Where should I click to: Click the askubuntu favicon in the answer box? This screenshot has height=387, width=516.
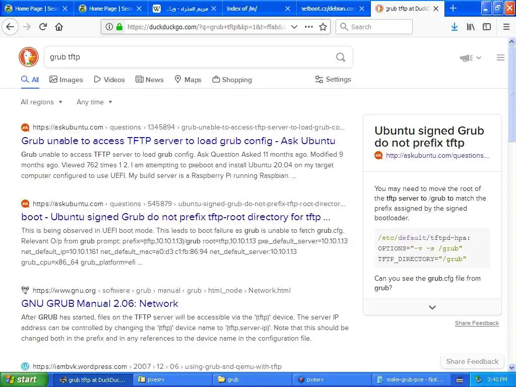point(378,155)
